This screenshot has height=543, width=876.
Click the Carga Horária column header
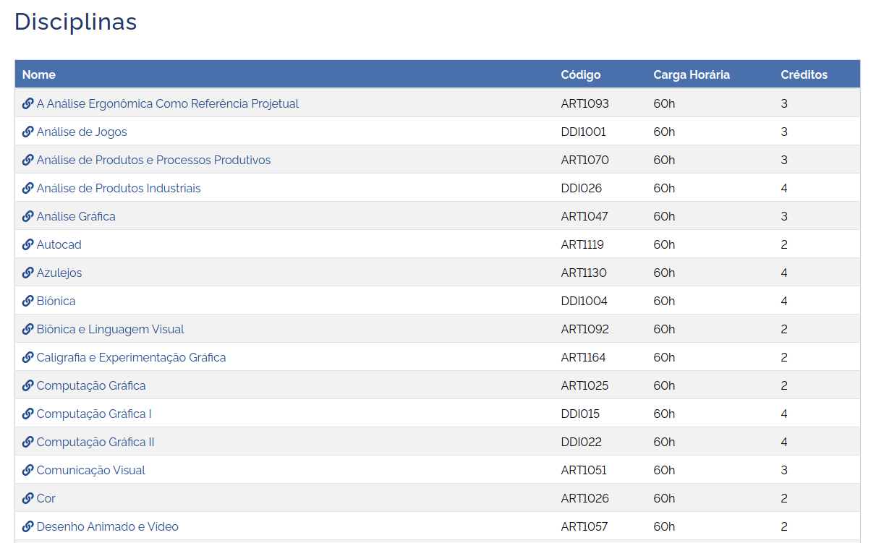[691, 74]
